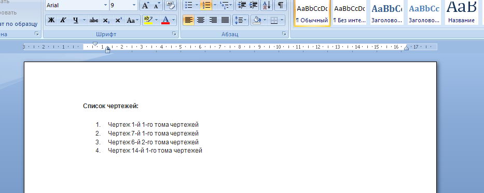Toggle paragraph marks (¶) visibility
Screen dimensions: 484x193
click(x=280, y=5)
